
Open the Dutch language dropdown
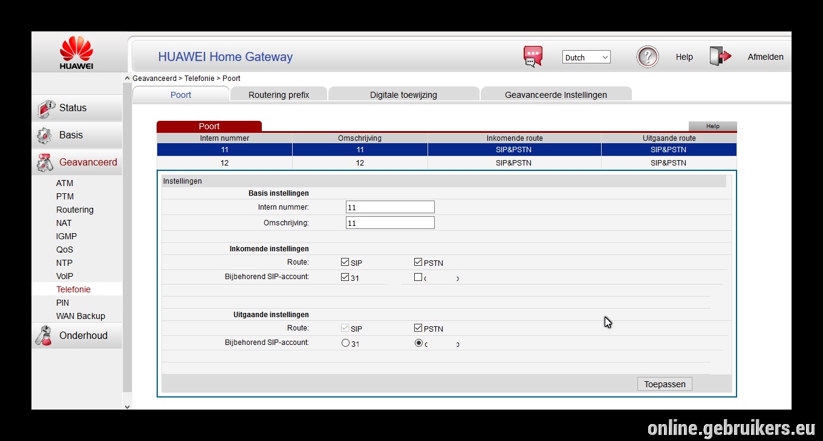[587, 57]
